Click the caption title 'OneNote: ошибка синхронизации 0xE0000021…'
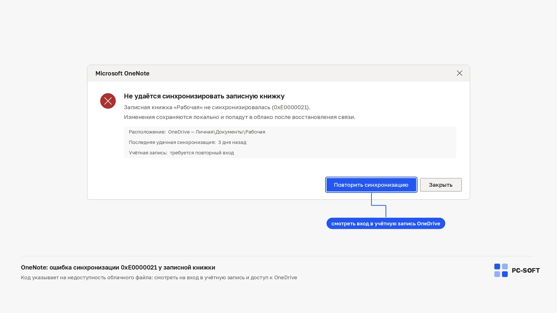Viewport: 557px width, 313px height. coord(118,267)
